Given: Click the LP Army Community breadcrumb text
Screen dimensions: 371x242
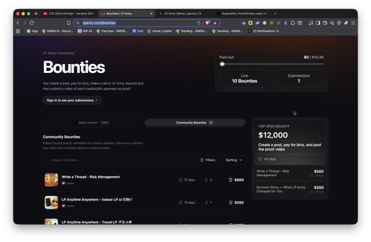Looking at the screenshot, I should click(59, 53).
